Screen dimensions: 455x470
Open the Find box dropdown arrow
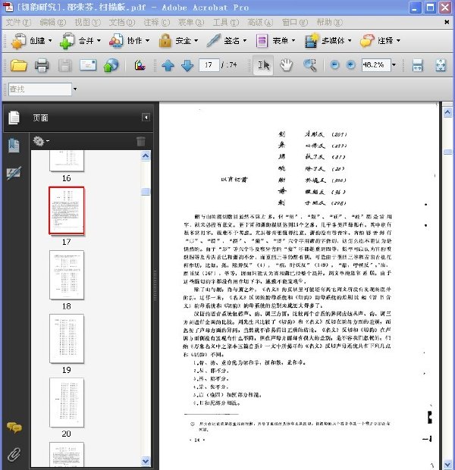(x=75, y=89)
